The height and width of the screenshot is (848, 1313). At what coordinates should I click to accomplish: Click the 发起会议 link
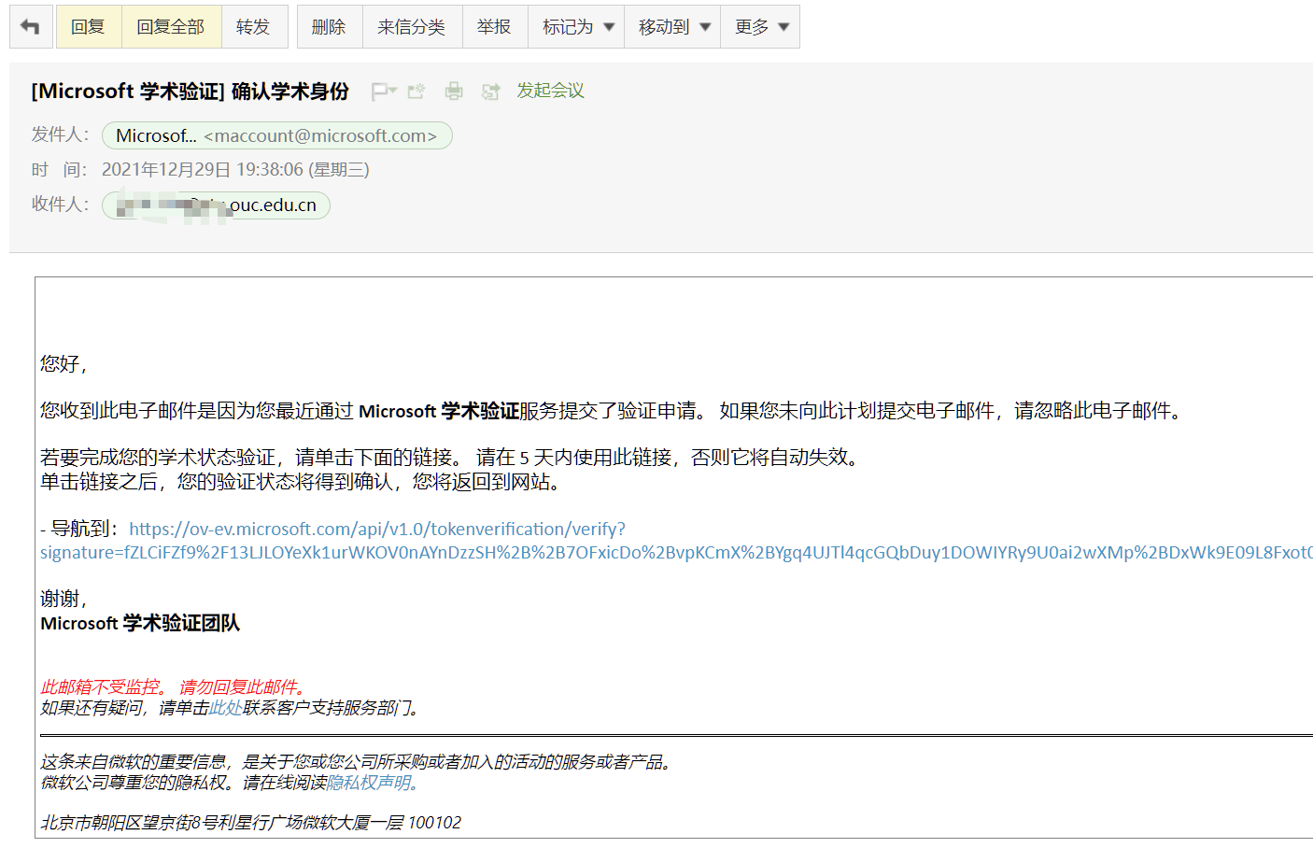point(551,91)
